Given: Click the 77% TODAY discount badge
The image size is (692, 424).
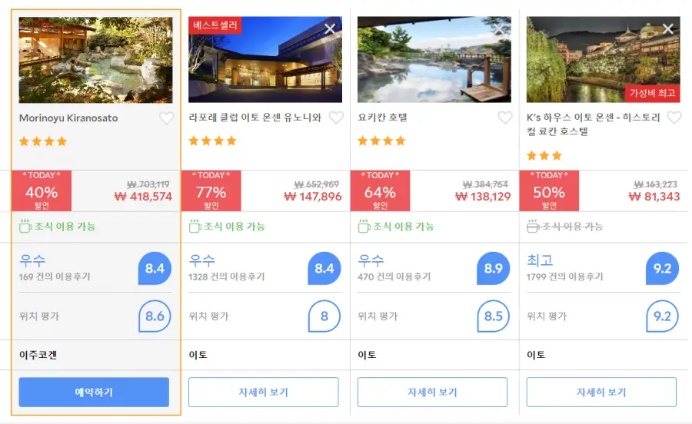Looking at the screenshot, I should click(x=211, y=190).
